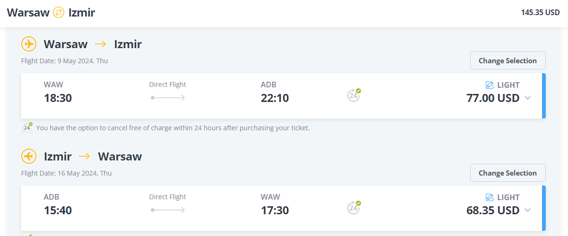
Task: Click the departing plane icon beside Warsaw
Action: (29, 44)
